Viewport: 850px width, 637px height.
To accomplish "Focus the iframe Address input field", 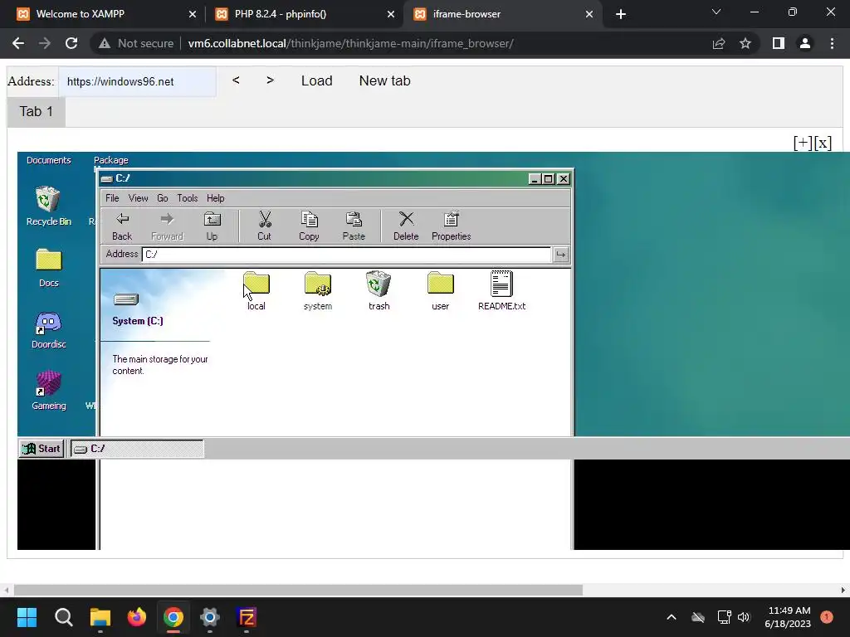I will point(138,82).
